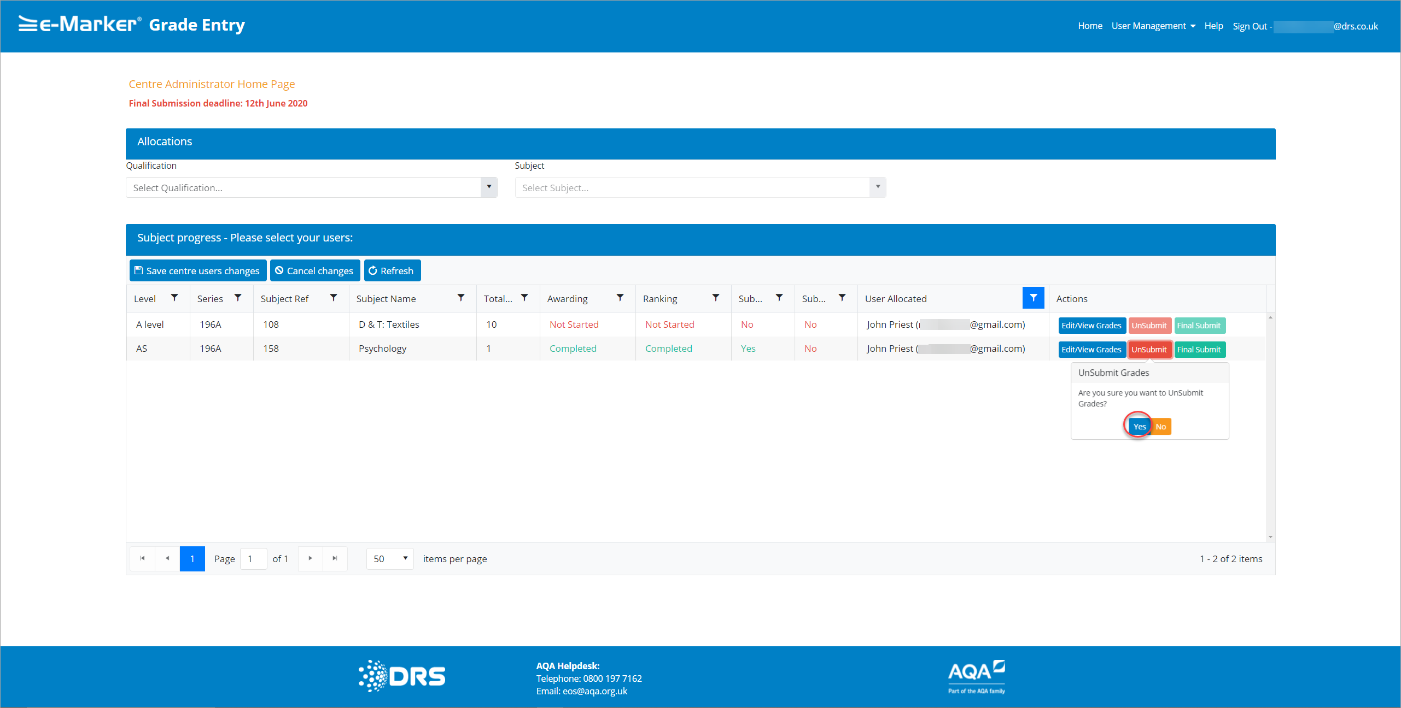
Task: Open the Series column filter icon
Action: (238, 298)
